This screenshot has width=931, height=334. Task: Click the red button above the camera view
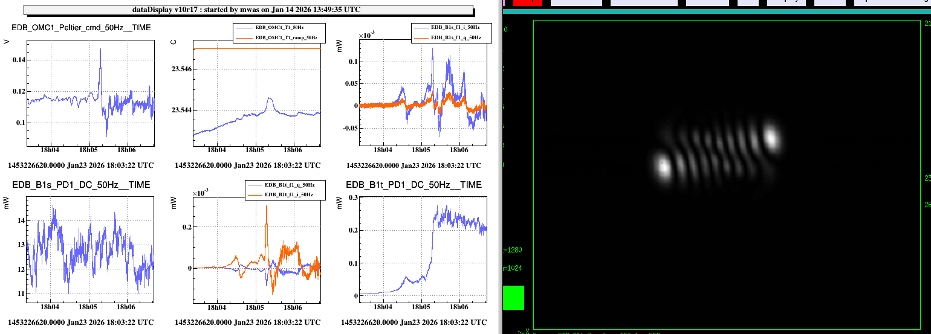pos(527,2)
